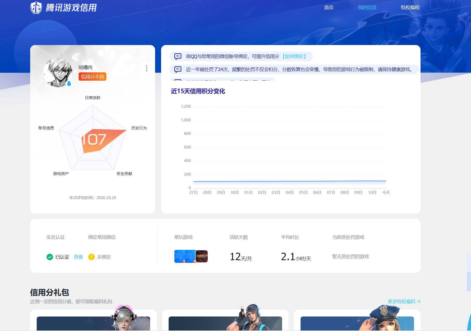Image resolution: width=471 pixels, height=331 pixels.
Task: Click the evaluation time 2026.10.10 text
Action: tap(93, 198)
